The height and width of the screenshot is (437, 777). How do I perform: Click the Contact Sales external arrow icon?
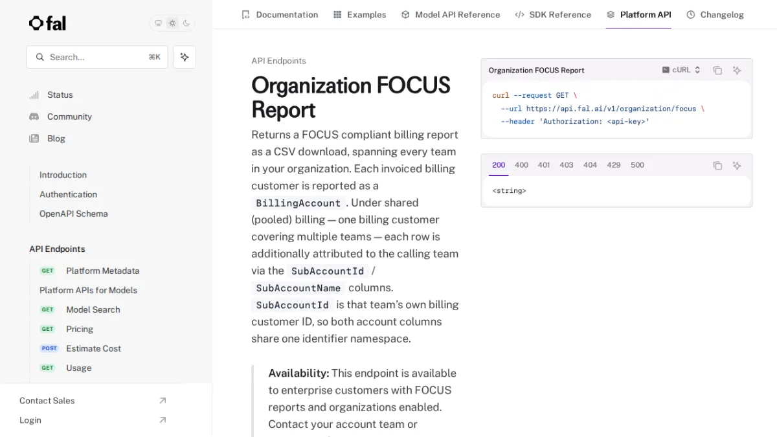[163, 401]
